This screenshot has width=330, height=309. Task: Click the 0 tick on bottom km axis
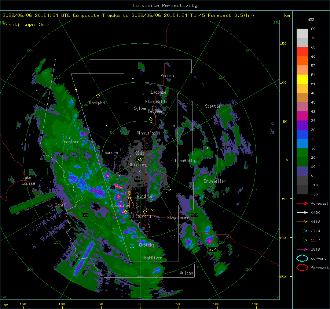(139, 304)
